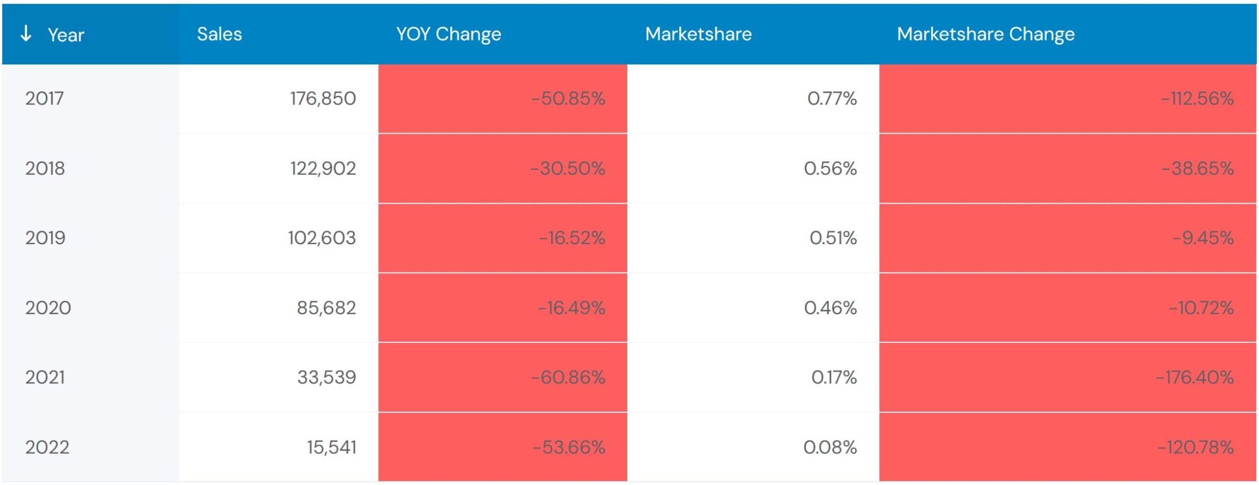This screenshot has width=1259, height=485.
Task: Select the 2022 year cell
Action: [x=47, y=447]
